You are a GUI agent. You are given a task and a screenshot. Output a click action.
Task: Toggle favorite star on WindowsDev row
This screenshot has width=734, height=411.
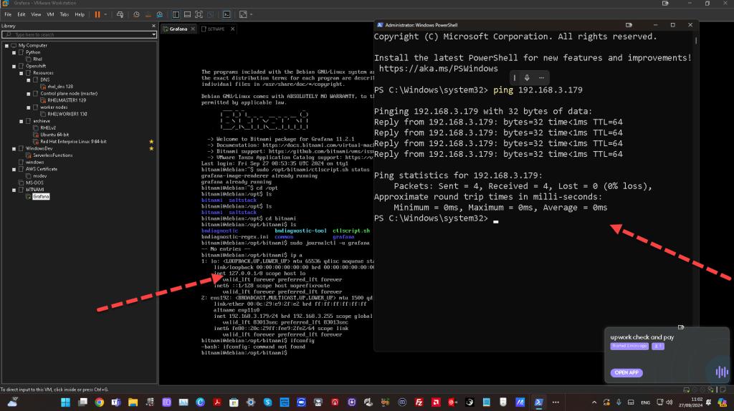[151, 149]
